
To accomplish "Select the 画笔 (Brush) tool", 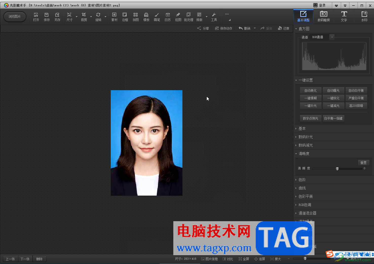I will point(157,17).
